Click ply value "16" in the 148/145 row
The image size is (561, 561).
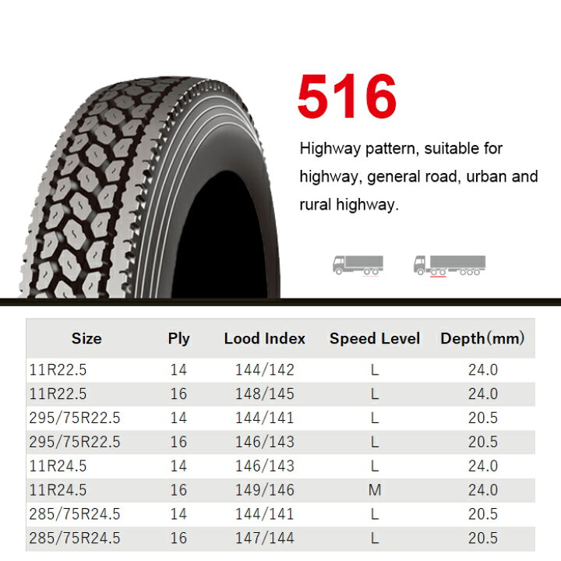pyautogui.click(x=178, y=393)
